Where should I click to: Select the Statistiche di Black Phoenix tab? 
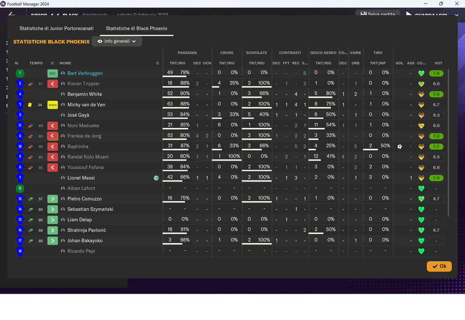click(137, 28)
